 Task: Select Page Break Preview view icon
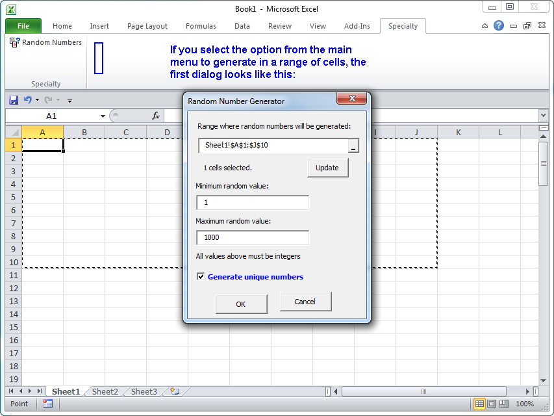pos(505,404)
